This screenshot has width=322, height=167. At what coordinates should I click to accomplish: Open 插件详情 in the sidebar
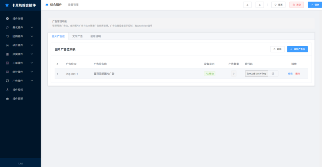point(18,19)
